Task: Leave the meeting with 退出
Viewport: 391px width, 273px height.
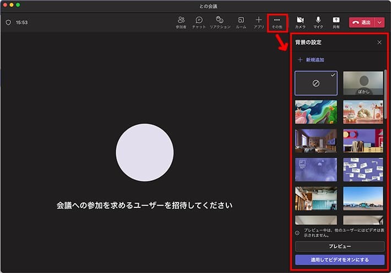Action: click(x=362, y=23)
